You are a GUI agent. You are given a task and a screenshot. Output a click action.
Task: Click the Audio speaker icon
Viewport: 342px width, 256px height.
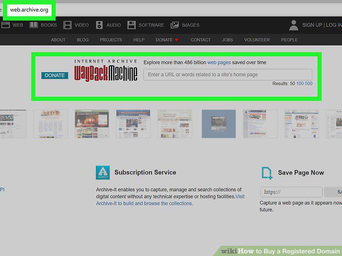coord(99,25)
